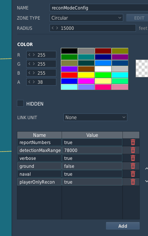Image resolution: width=148 pixels, height=236 pixels.
Task: Edit the playerOnlyRecon name cell
Action: click(39, 182)
